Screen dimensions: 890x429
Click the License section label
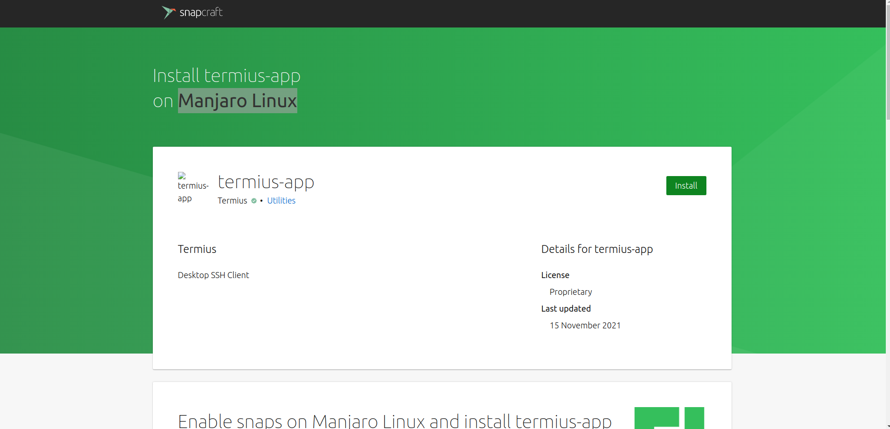coord(555,275)
